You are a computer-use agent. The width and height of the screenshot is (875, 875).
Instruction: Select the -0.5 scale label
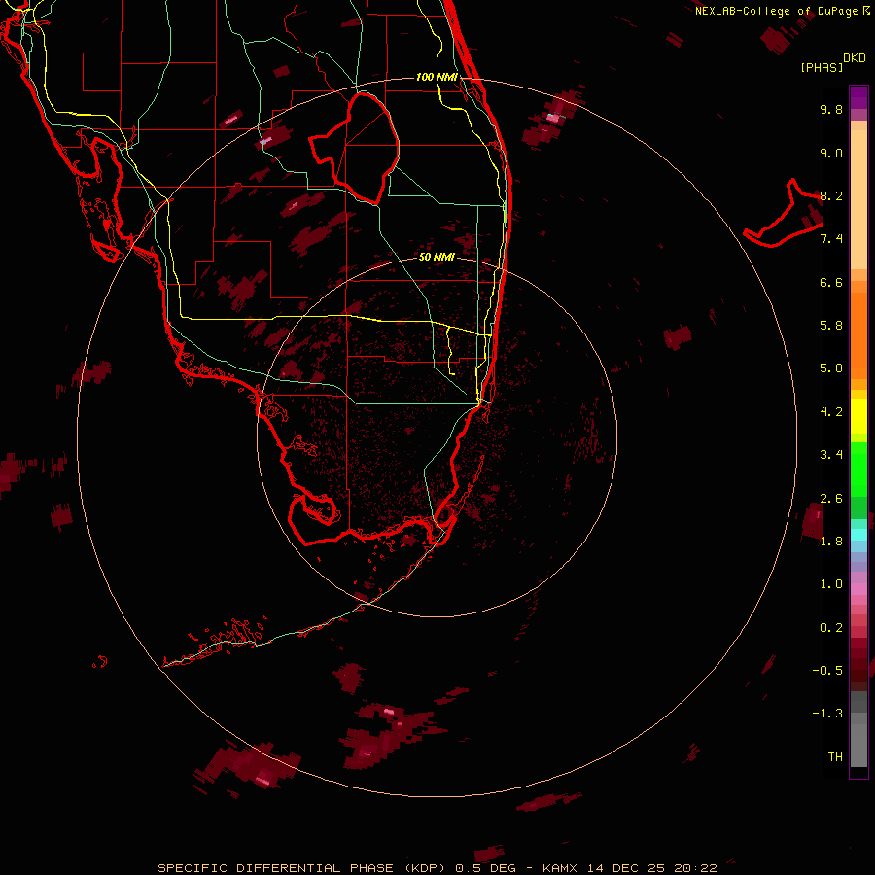(827, 671)
